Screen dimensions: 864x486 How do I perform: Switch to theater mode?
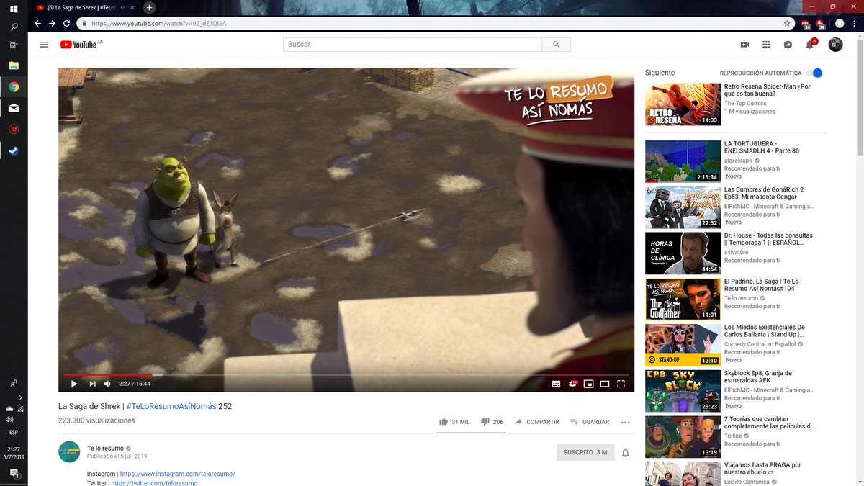click(x=605, y=384)
